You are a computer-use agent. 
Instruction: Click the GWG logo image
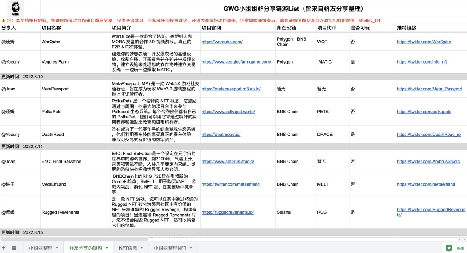(16, 9)
